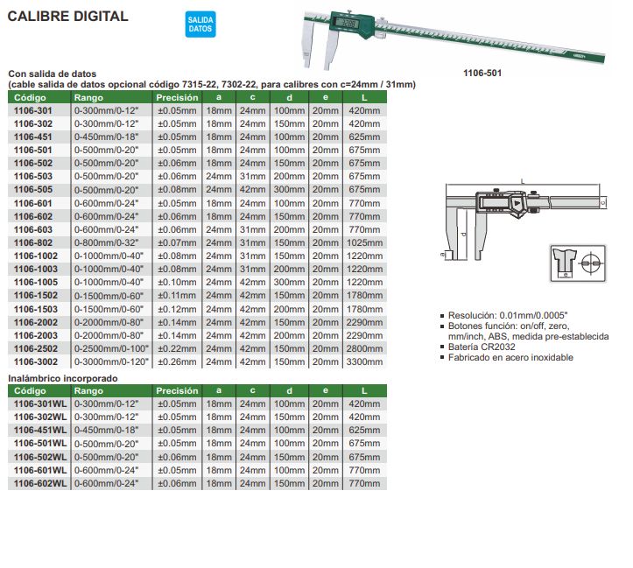Select the 1106-1005 code cell
Image resolution: width=633 pixels, height=568 pixels.
point(33,282)
